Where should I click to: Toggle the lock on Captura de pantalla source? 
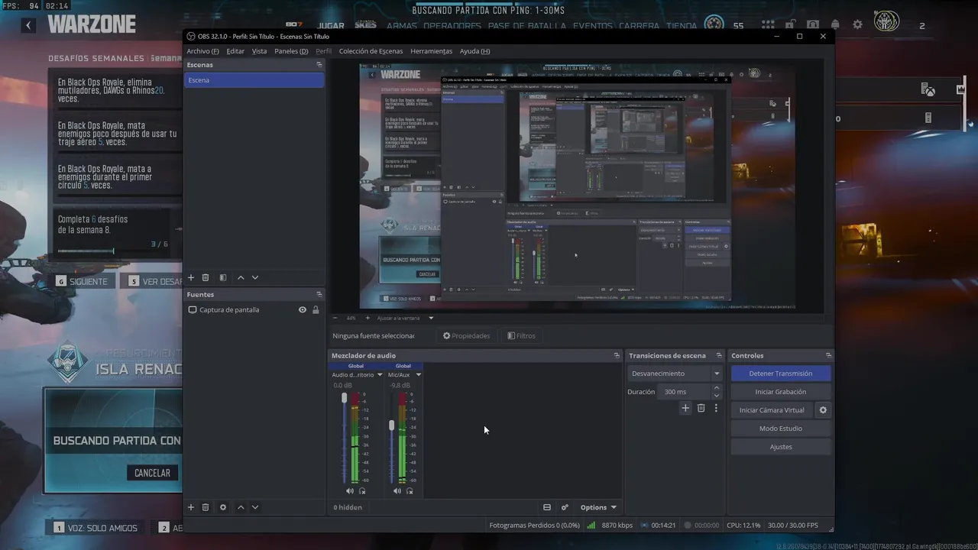[x=316, y=309]
